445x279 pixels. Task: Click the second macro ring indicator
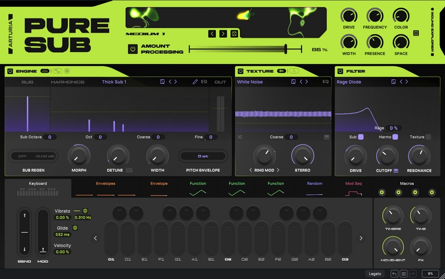tap(398, 192)
